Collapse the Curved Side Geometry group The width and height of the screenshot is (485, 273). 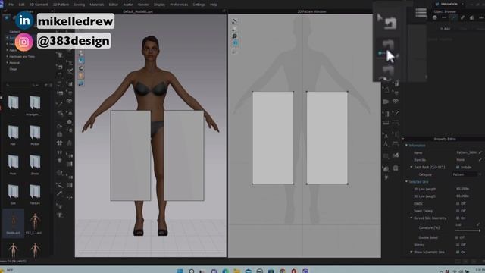pos(411,218)
